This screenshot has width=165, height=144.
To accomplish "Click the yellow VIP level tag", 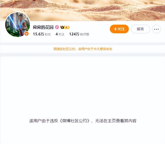I will (67, 27).
